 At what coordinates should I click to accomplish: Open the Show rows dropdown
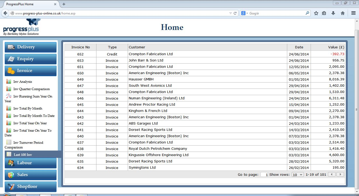(x=298, y=175)
